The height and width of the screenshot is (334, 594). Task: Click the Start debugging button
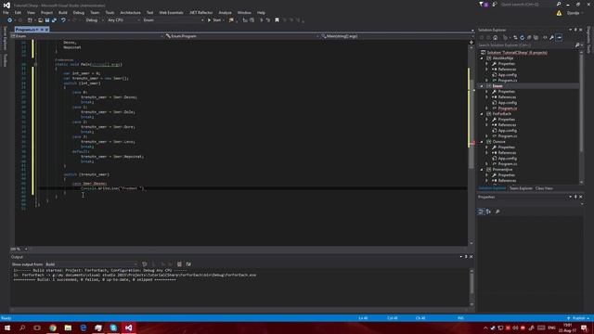[214, 20]
